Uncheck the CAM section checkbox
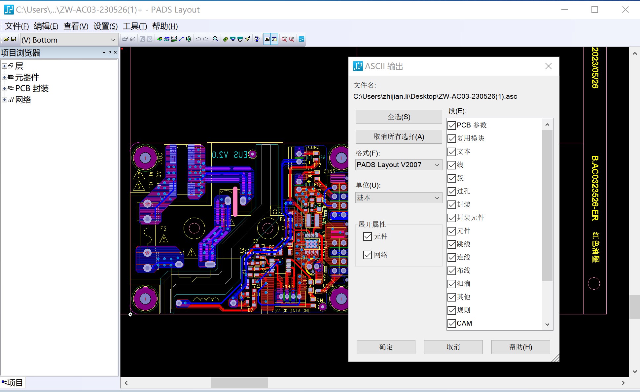The width and height of the screenshot is (640, 392). (x=451, y=324)
